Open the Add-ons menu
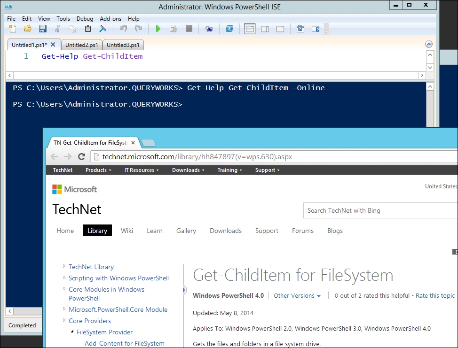 [111, 19]
